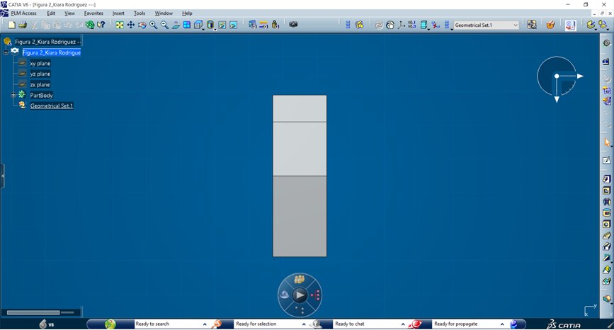This screenshot has width=614, height=330.
Task: Click the Multi-View four-pane icon
Action: coord(187,25)
